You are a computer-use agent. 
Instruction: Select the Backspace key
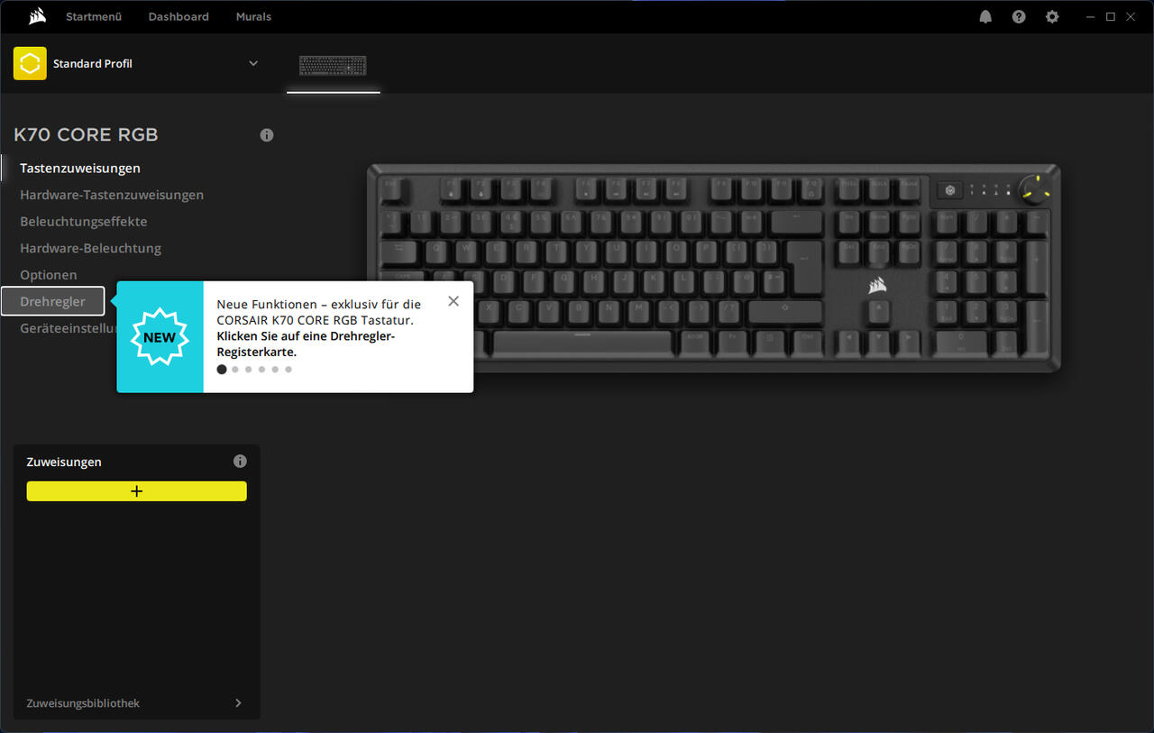[797, 223]
